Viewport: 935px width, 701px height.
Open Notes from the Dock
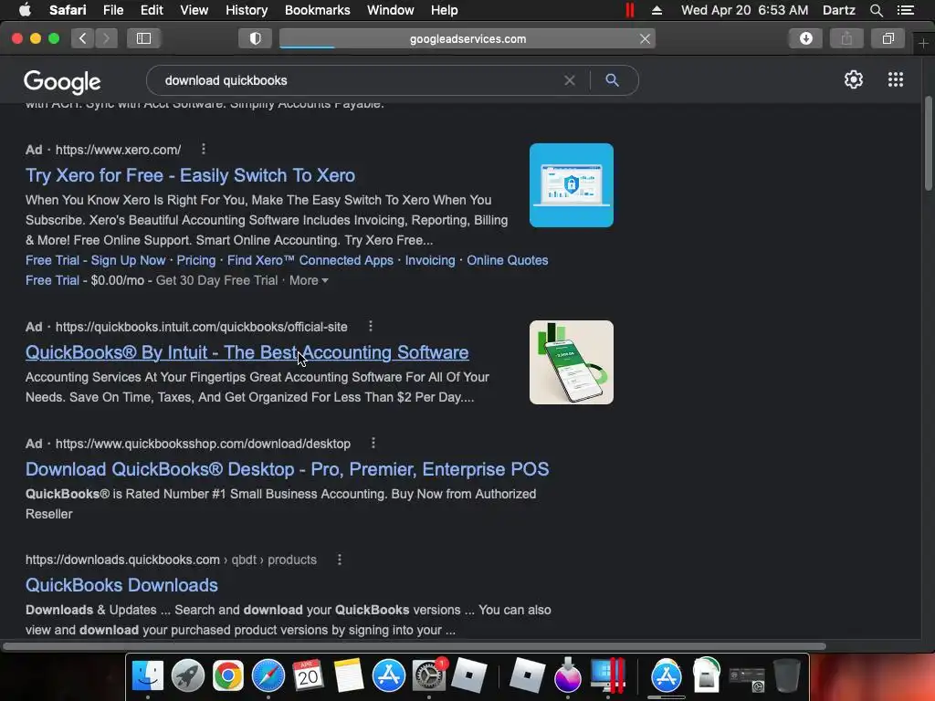point(348,675)
